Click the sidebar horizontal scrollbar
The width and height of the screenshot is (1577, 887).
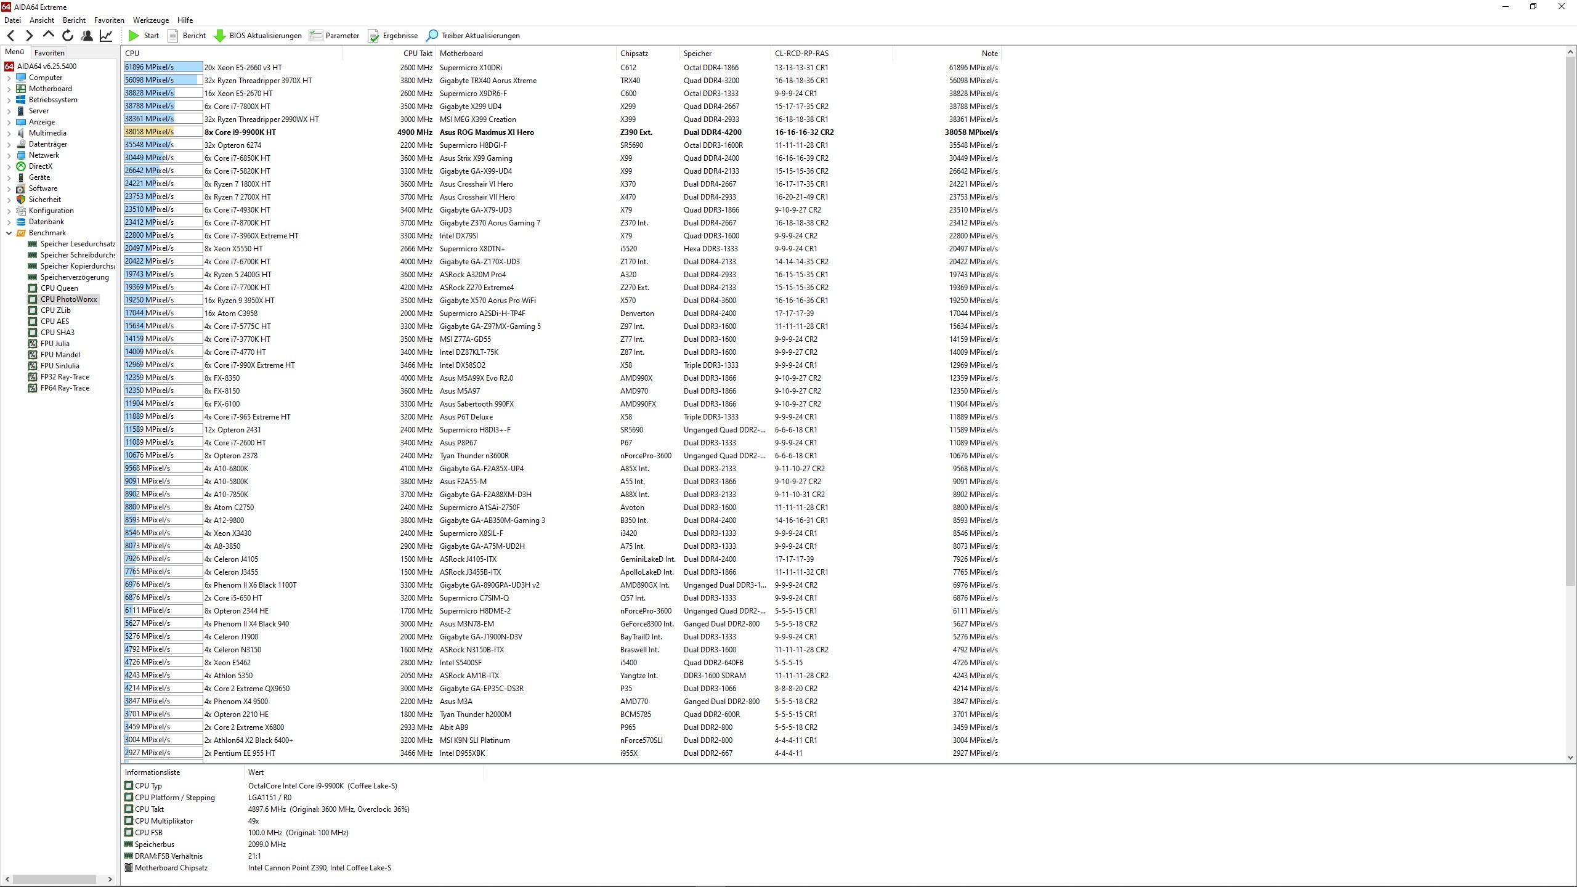pyautogui.click(x=54, y=879)
